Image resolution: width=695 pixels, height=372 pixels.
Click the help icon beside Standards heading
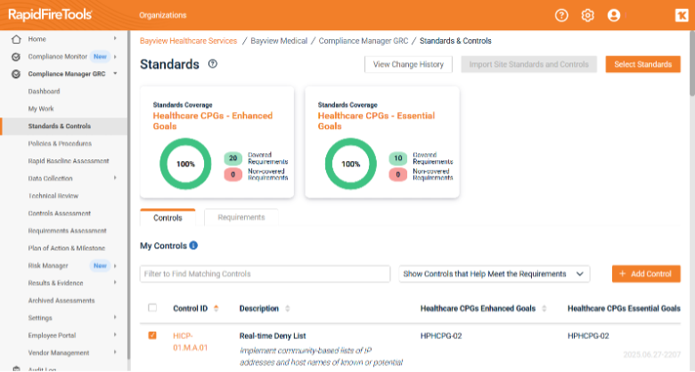tap(213, 64)
